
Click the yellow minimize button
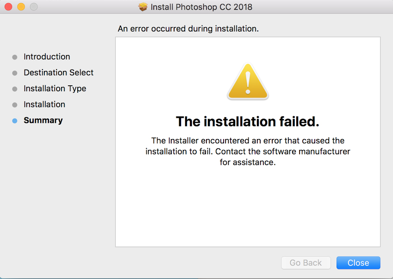coord(20,6)
